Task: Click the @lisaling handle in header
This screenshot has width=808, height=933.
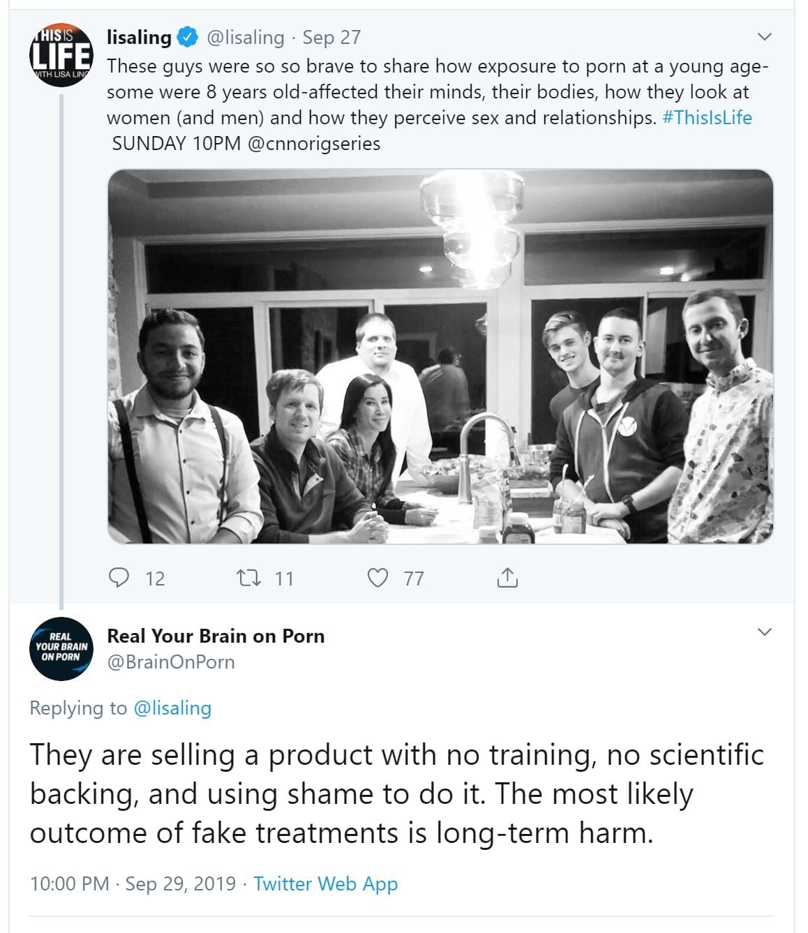Action: (246, 38)
